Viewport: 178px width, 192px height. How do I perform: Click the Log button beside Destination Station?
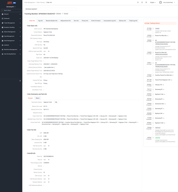[x=56, y=102]
